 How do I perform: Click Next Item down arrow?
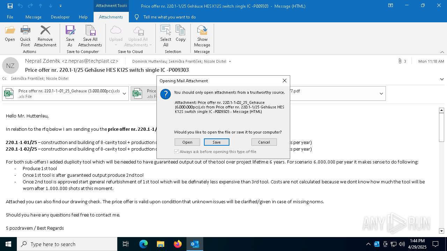click(51, 6)
